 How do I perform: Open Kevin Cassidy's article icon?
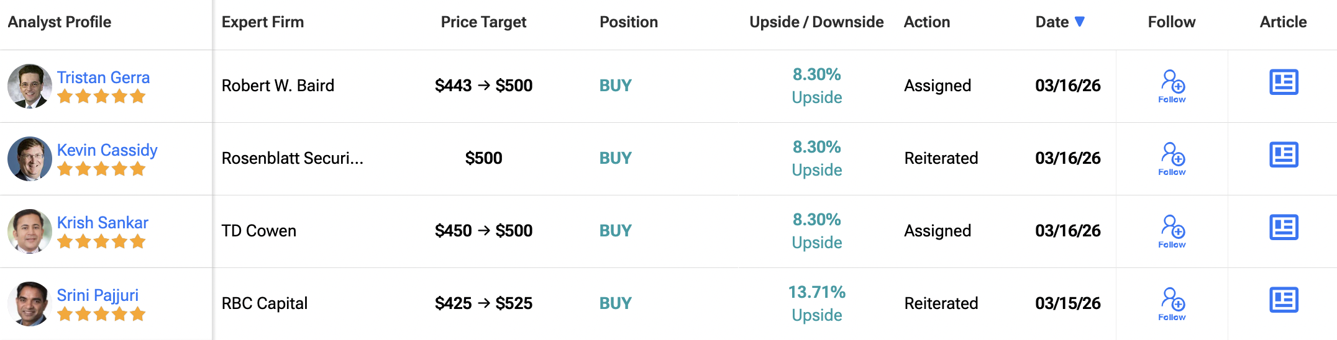1284,155
